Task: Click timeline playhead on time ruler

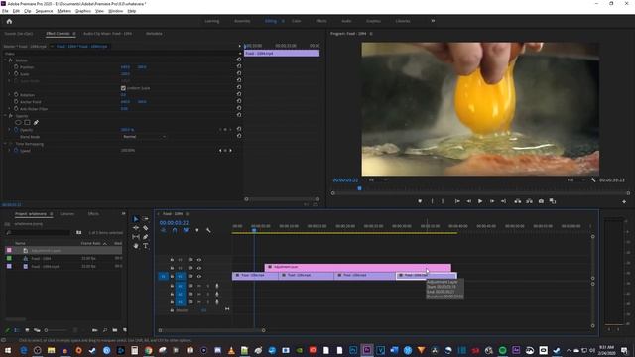Action: click(254, 230)
